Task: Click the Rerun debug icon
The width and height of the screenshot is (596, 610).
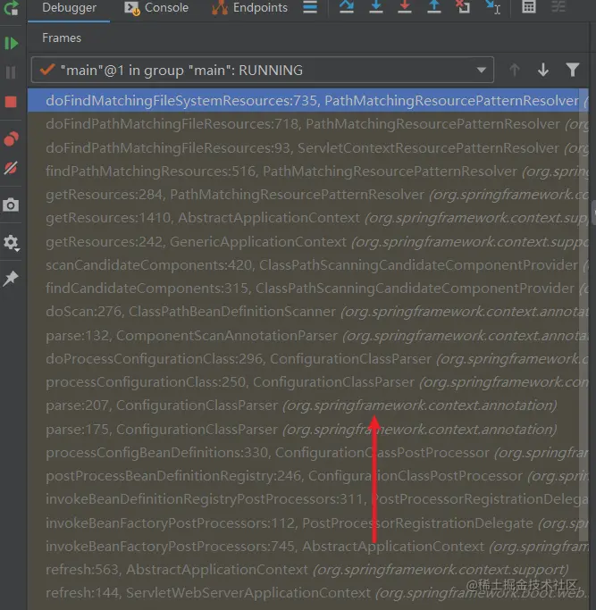Action: coord(11,7)
